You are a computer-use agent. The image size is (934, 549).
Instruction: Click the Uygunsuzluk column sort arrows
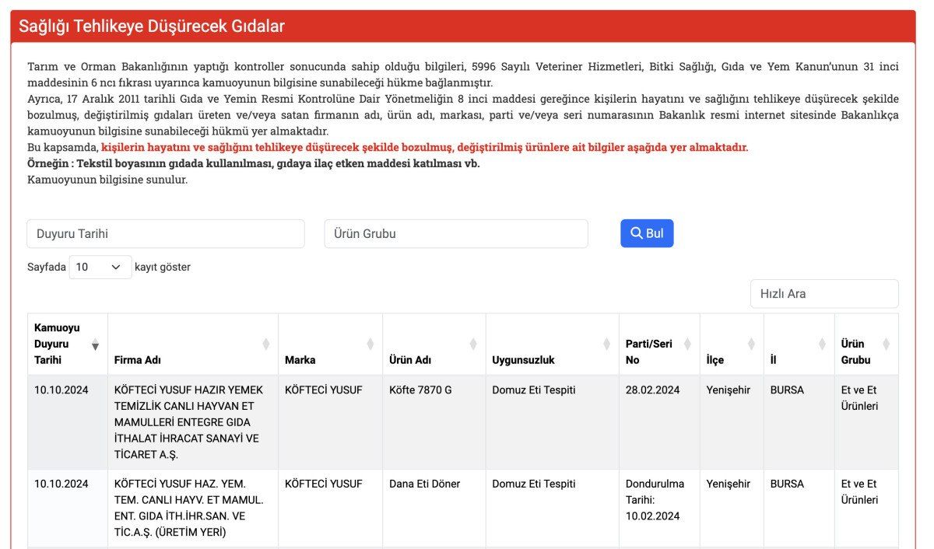coord(607,344)
